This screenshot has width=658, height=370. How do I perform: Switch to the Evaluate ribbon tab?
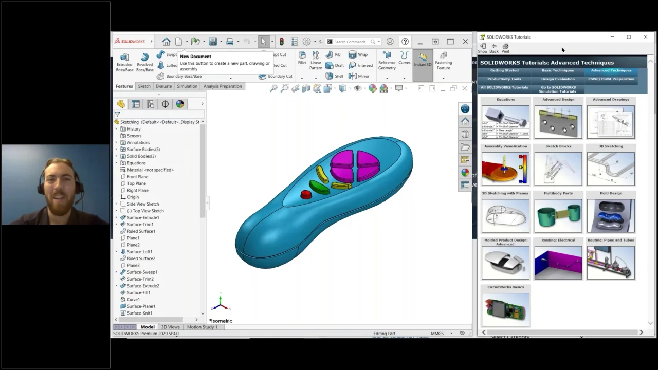(163, 86)
